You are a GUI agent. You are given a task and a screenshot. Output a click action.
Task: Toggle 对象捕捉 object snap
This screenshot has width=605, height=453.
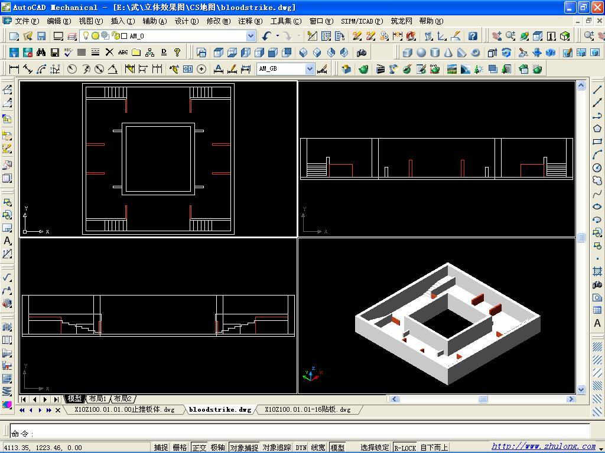click(x=244, y=447)
